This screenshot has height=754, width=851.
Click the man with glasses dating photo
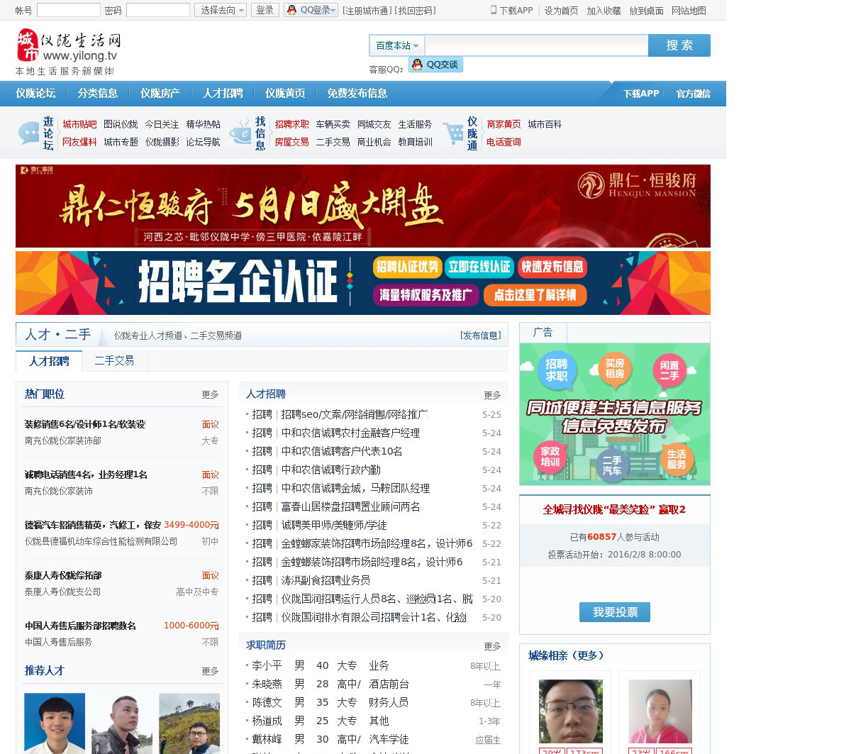[571, 711]
